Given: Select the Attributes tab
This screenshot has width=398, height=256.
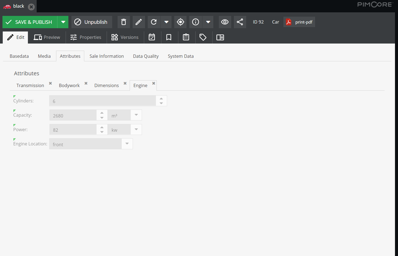Looking at the screenshot, I should coord(70,56).
